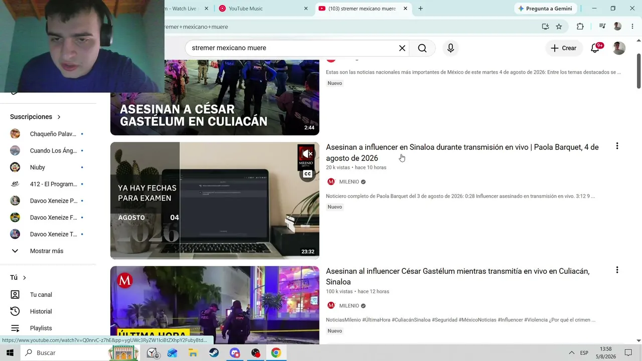
Task: Toggle mute on the Paola Barquet thumbnail preview
Action: tap(306, 153)
